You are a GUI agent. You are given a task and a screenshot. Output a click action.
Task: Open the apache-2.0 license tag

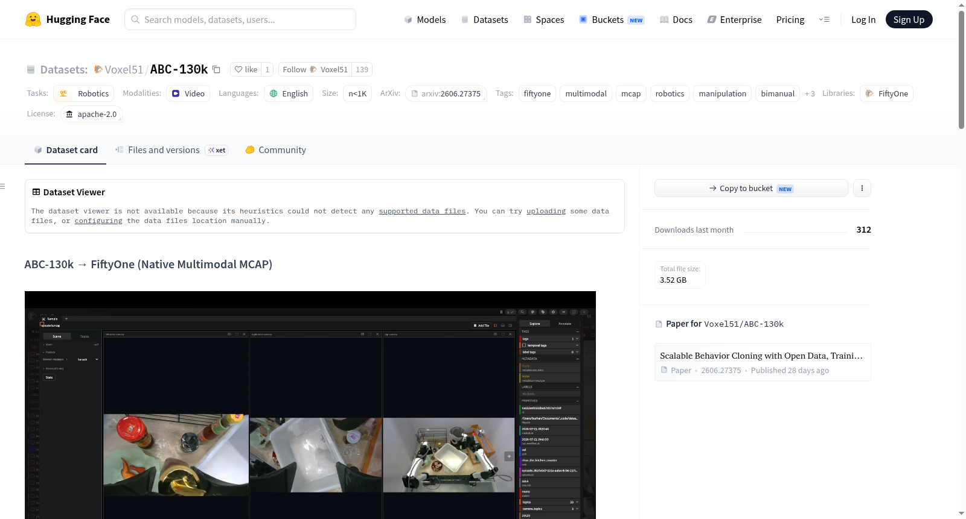pyautogui.click(x=92, y=114)
